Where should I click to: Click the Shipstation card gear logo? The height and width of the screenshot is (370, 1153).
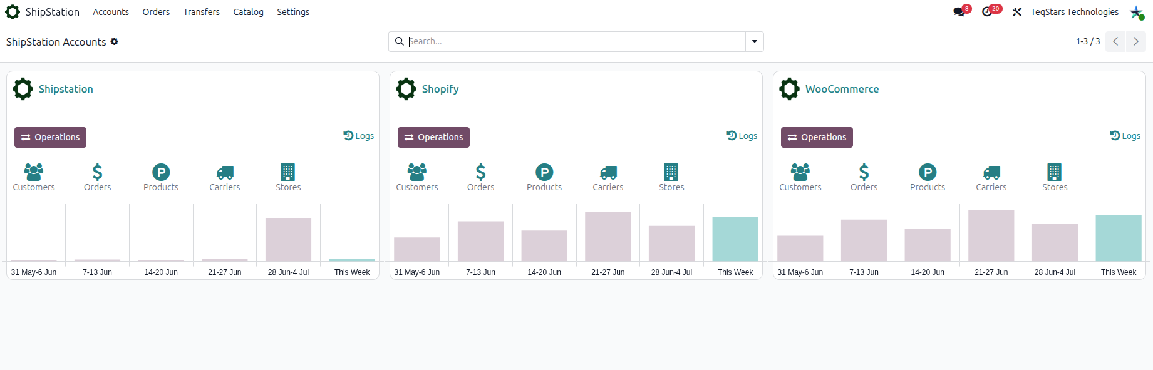point(23,89)
